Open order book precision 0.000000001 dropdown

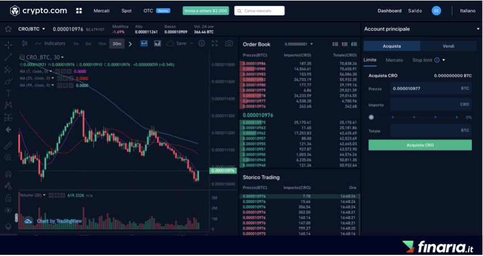click(298, 44)
